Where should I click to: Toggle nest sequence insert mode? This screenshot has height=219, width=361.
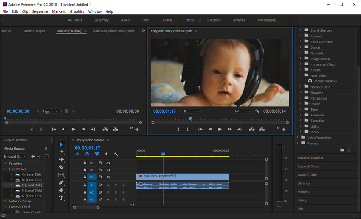pyautogui.click(x=77, y=154)
